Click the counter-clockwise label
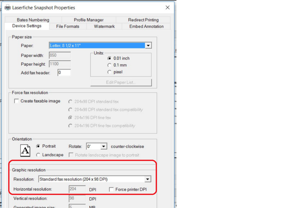Screen dimensions: 295x208 coord(127,146)
